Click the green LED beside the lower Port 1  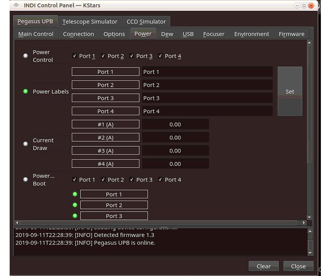[75, 194]
